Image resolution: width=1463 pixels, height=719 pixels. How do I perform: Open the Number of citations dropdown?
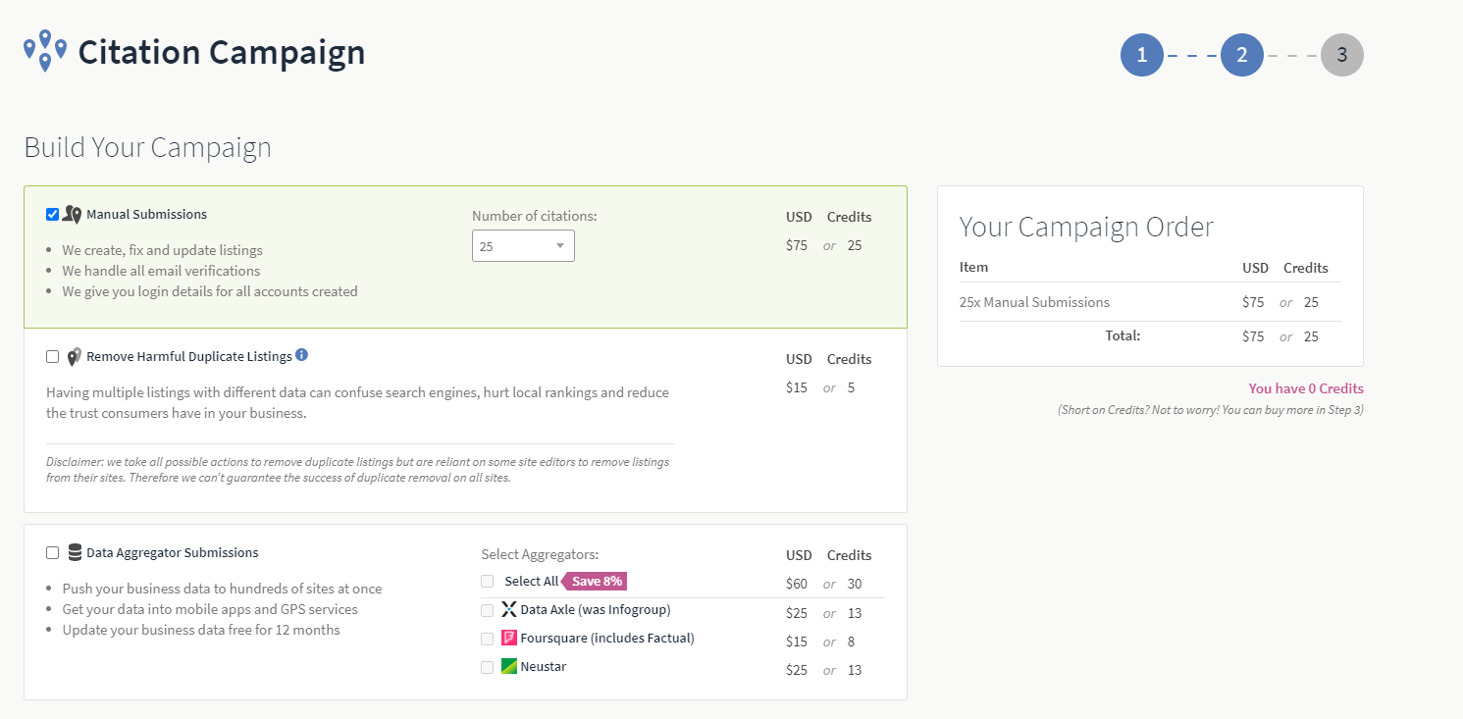(523, 246)
